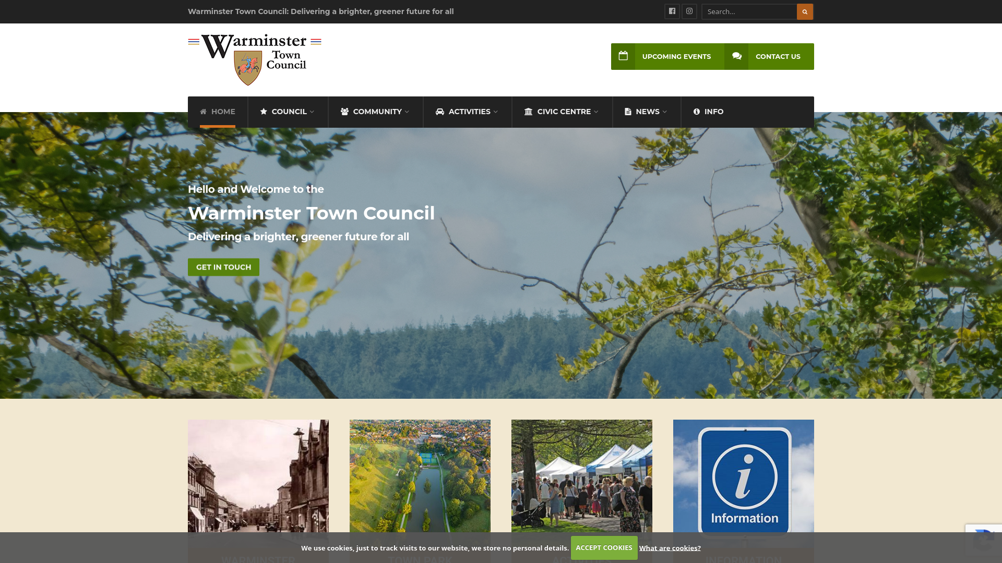Screen dimensions: 1002x563
Task: Expand the Council dropdown chevron
Action: tap(312, 112)
